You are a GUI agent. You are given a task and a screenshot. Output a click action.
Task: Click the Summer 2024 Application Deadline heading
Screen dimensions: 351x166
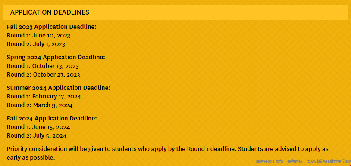[58, 88]
